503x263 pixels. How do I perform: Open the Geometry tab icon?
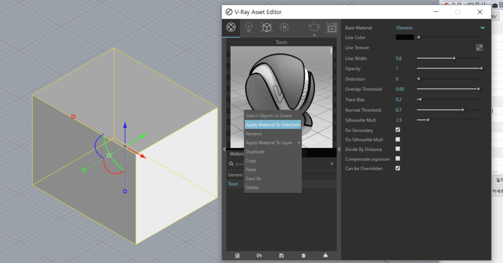tap(267, 27)
